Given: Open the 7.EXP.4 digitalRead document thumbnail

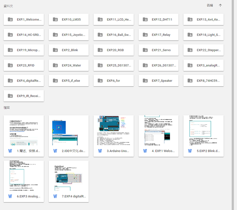Looking at the screenshot, I should [68, 176].
